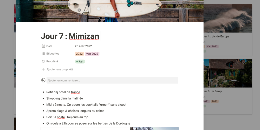Click the calendar icon next to Date

[x=43, y=46]
